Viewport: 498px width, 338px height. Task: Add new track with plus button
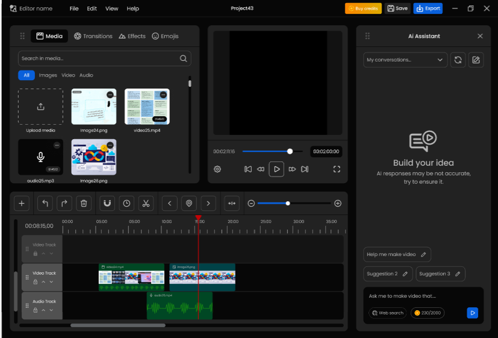[x=22, y=203]
